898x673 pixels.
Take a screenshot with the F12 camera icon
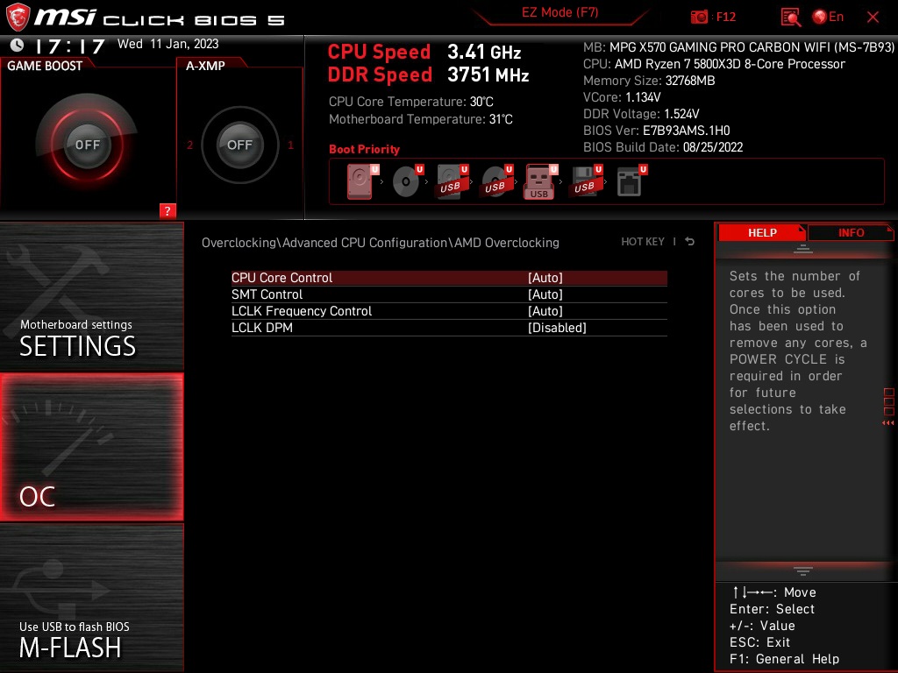pyautogui.click(x=699, y=18)
